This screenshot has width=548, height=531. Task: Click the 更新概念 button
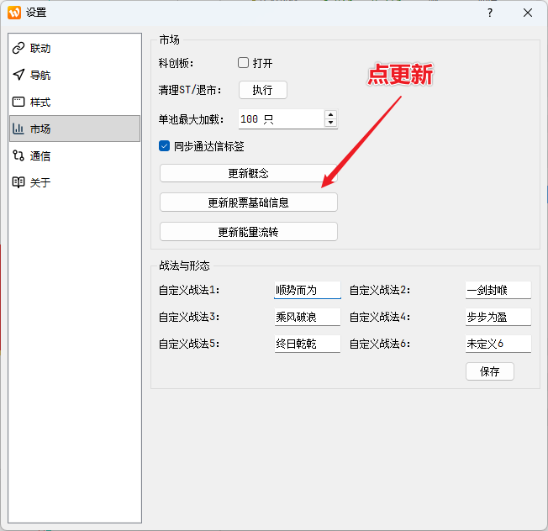tap(249, 173)
